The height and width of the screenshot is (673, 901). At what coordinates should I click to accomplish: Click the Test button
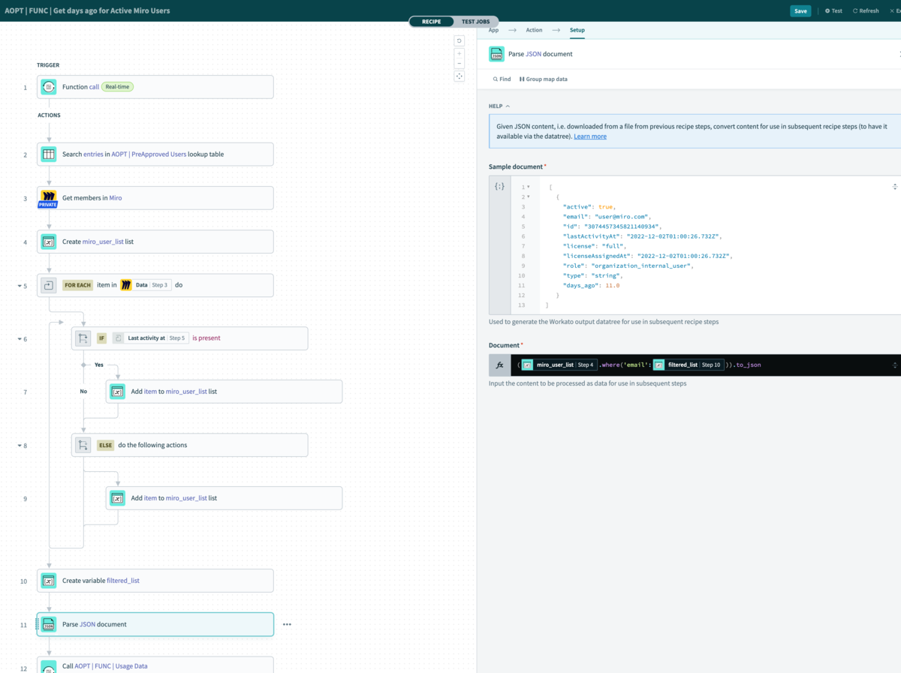click(833, 11)
